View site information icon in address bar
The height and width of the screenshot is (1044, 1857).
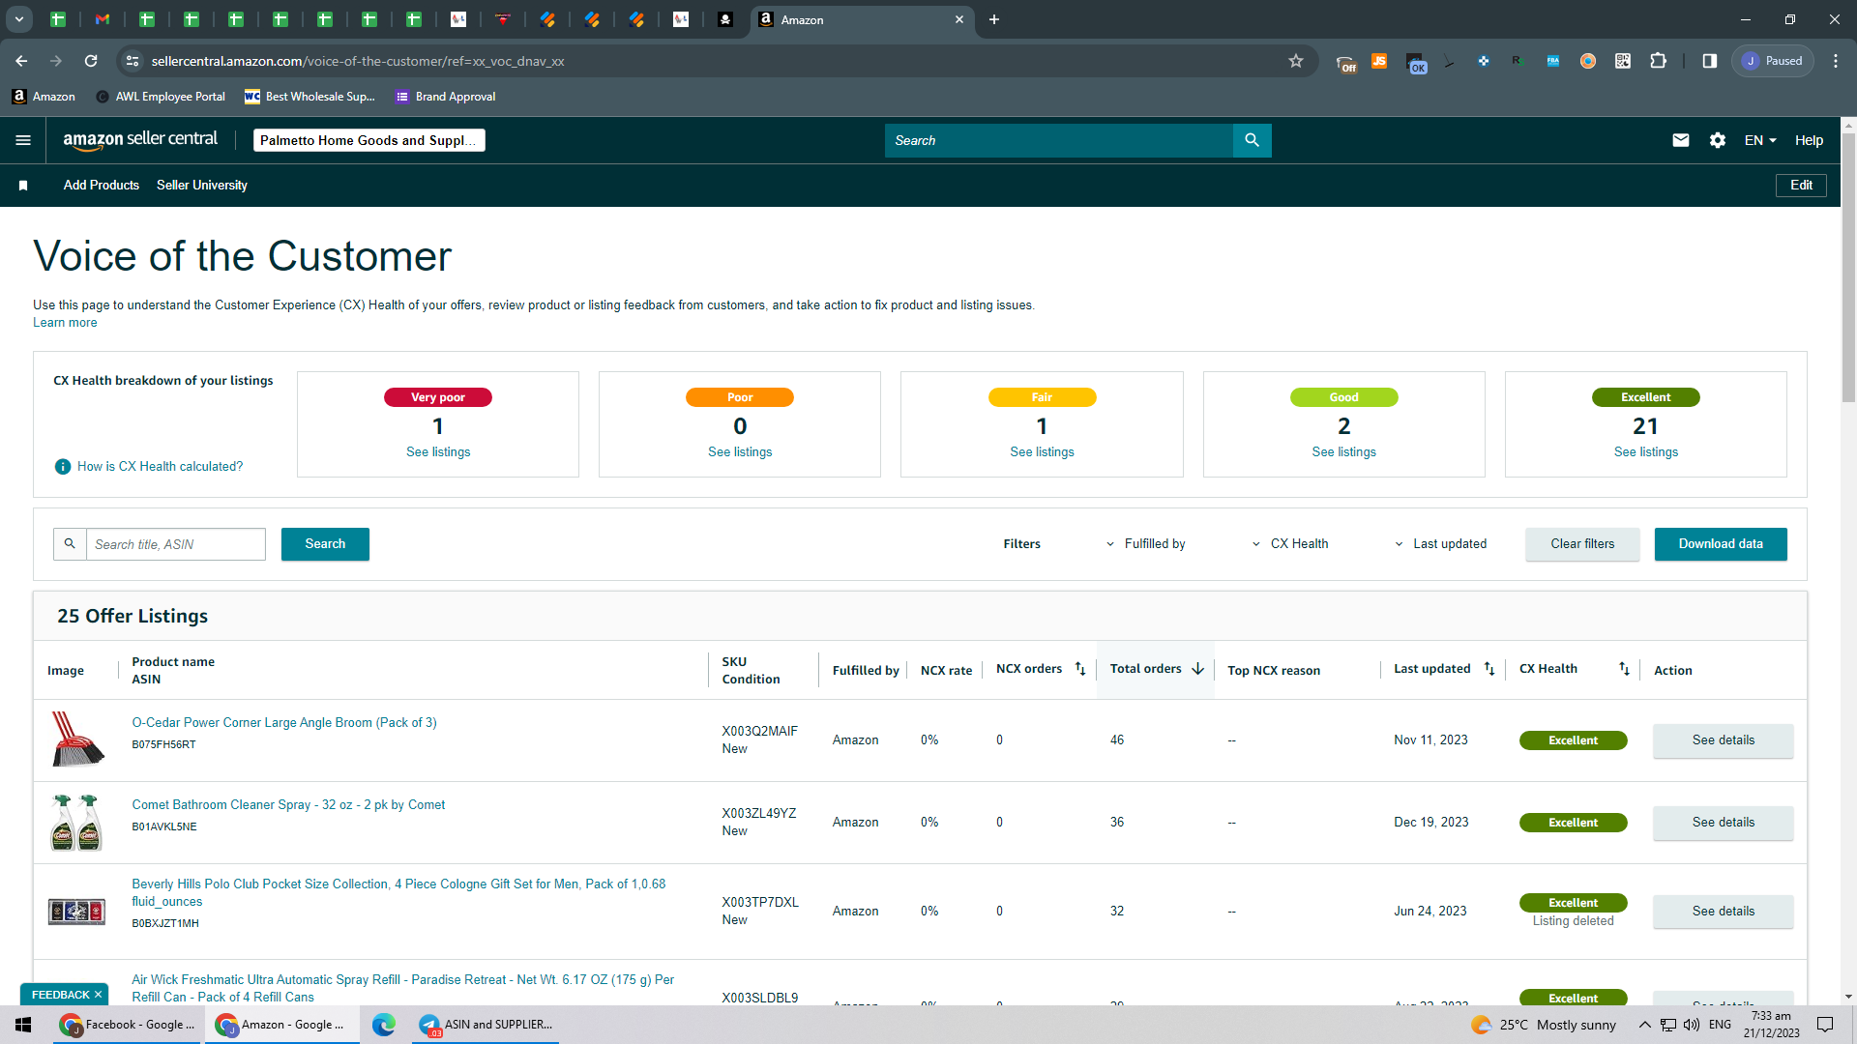coord(133,61)
